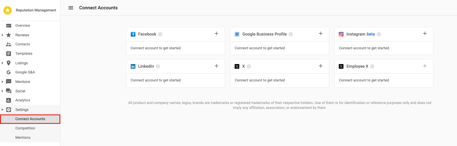Click the Google Q&A G icon
This screenshot has width=457, height=146.
tap(9, 72)
